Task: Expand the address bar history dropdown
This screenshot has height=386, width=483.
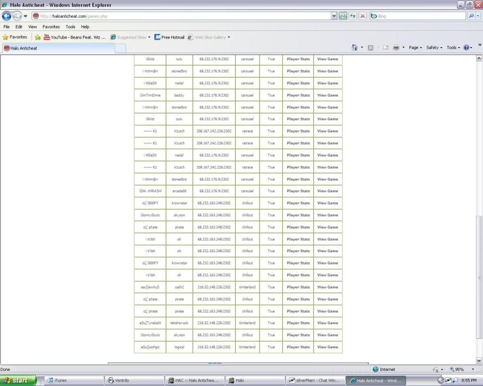Action: tap(334, 16)
